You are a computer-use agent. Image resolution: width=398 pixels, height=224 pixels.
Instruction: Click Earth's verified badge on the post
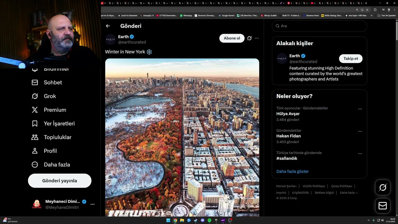(x=132, y=37)
